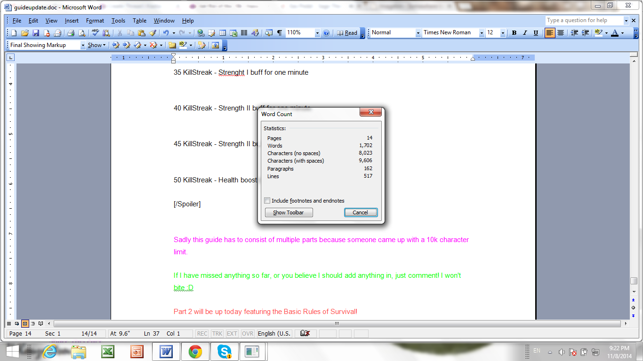Open Skype from the taskbar
The width and height of the screenshot is (643, 361).
pos(224,352)
